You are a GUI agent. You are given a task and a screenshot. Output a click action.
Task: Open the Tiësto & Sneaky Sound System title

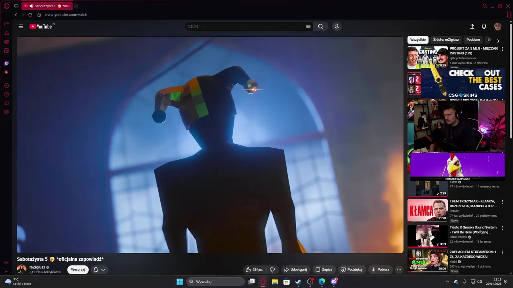coord(473,230)
